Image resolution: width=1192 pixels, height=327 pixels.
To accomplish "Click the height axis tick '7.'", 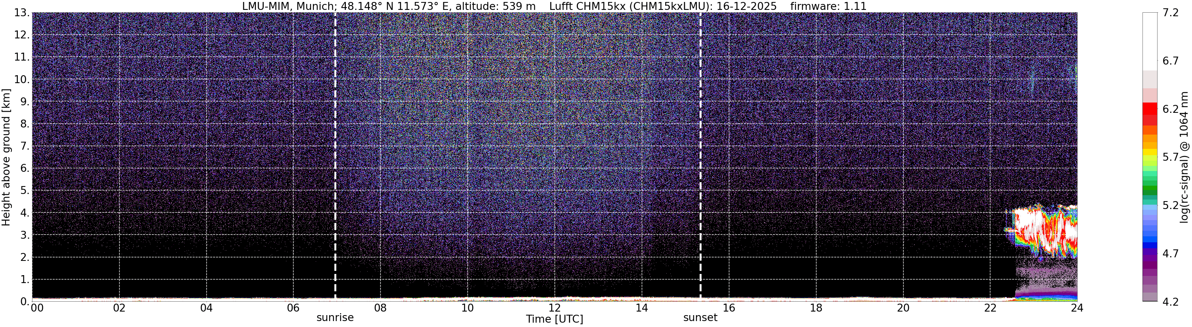I will point(25,146).
